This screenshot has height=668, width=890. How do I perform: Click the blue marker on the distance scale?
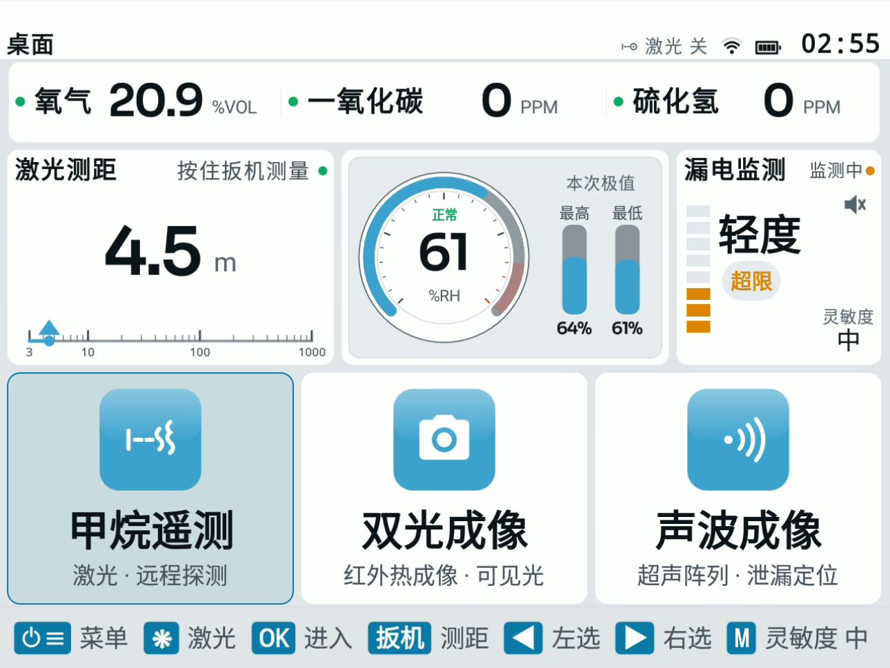pyautogui.click(x=48, y=332)
